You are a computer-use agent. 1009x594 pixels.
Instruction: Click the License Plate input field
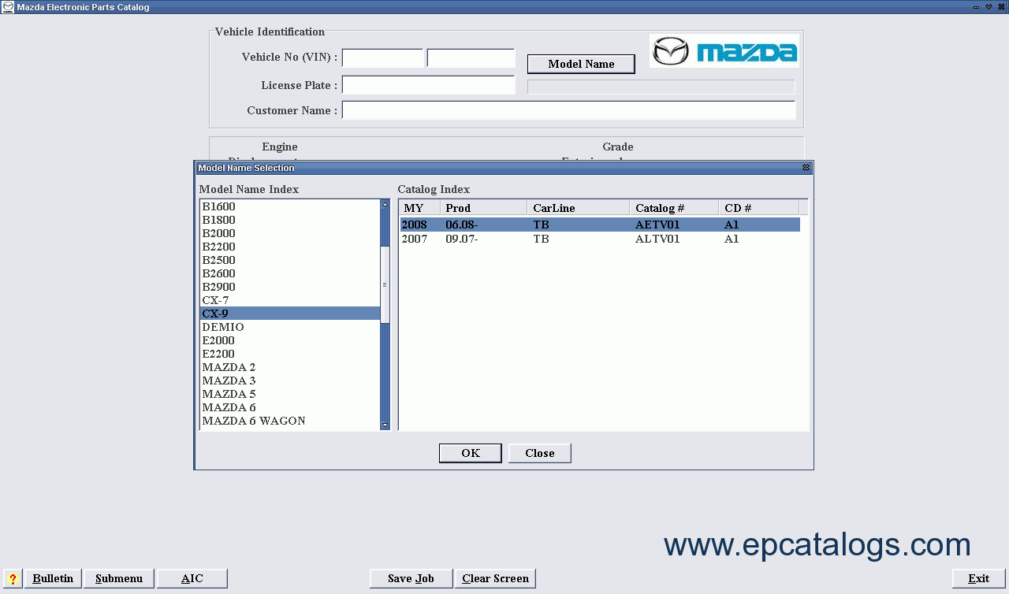[x=429, y=85]
